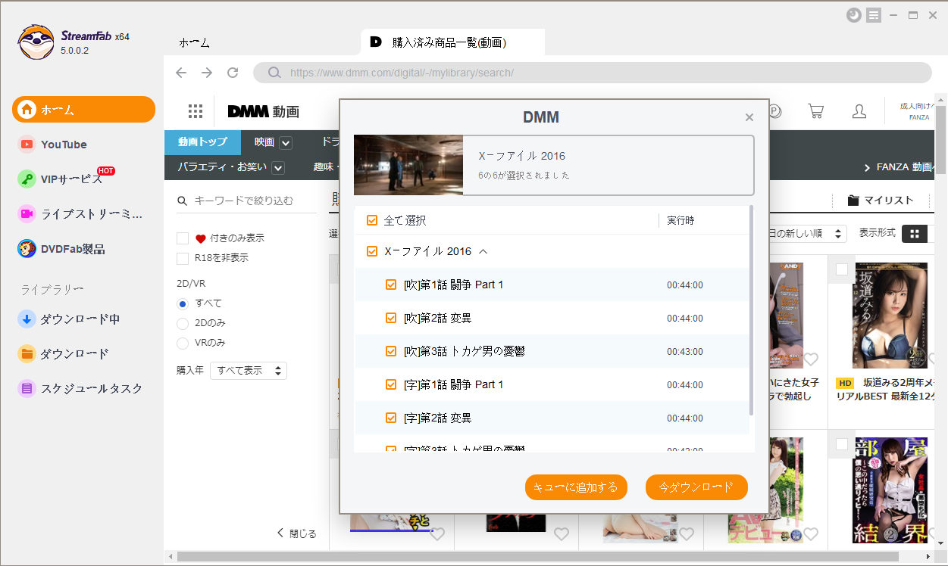Close the DMM dialog

[x=749, y=117]
